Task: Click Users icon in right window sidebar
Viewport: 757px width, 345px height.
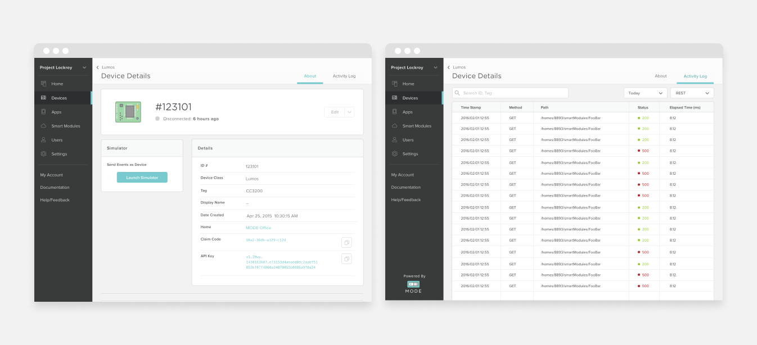Action: [x=395, y=140]
